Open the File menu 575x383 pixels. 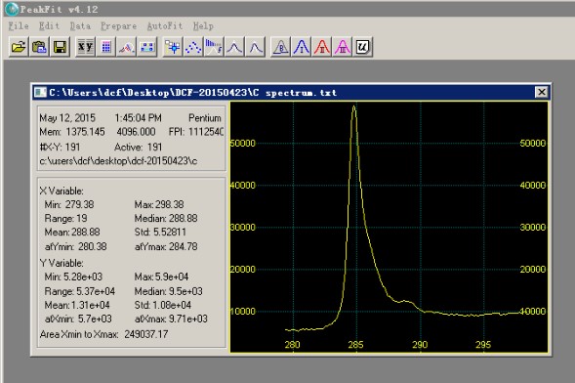click(x=19, y=26)
